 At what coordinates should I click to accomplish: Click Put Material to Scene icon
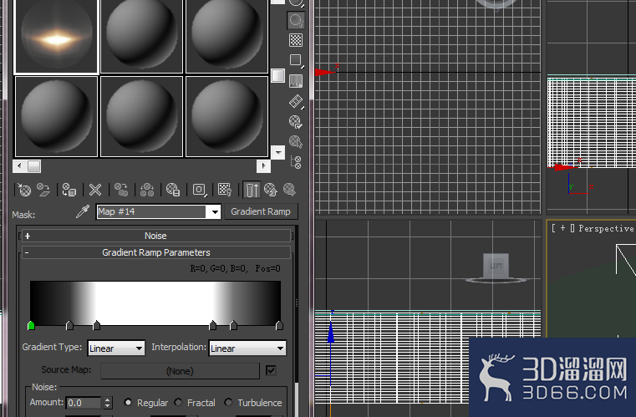point(43,190)
